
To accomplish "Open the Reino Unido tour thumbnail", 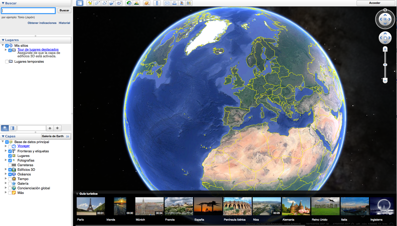I will pos(325,206).
